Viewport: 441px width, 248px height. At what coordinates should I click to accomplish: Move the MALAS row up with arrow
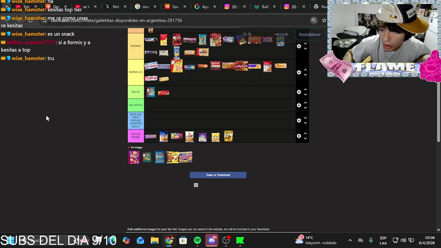(x=305, y=90)
